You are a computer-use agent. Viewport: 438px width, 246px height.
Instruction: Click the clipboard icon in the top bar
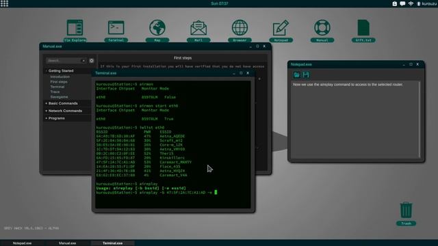point(394,3)
